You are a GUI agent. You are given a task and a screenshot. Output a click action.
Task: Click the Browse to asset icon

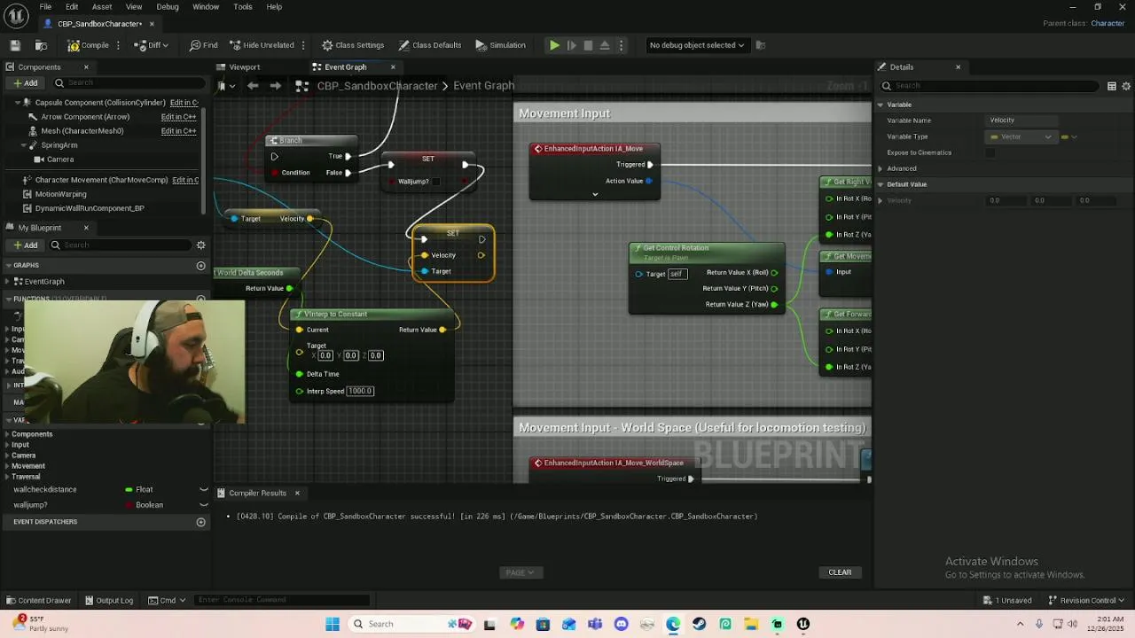[x=41, y=45]
